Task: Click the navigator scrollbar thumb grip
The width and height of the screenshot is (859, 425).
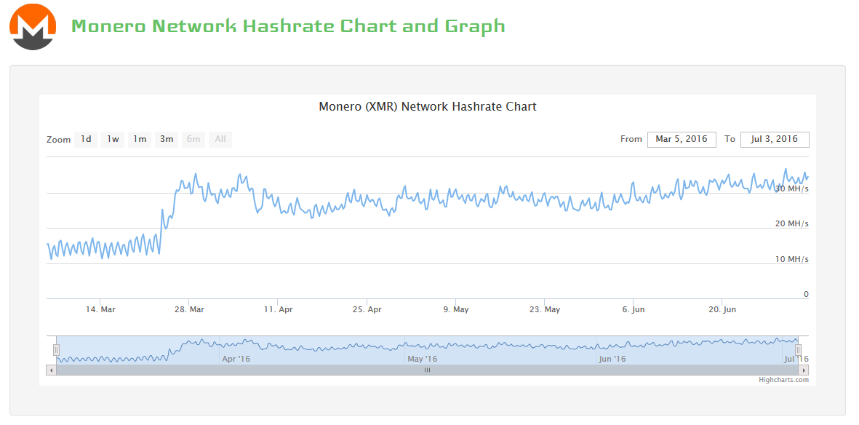Action: point(427,370)
